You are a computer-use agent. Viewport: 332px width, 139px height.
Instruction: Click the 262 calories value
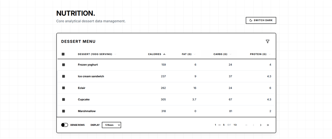coord(163,88)
